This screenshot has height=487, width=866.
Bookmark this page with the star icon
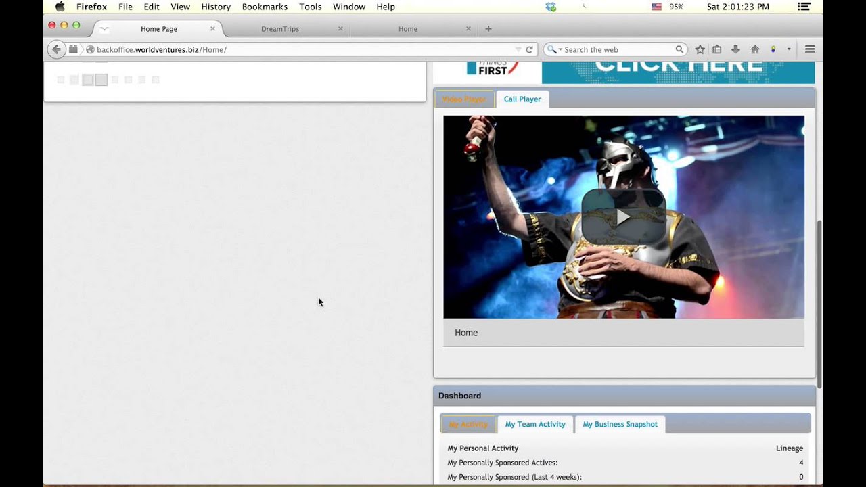[700, 49]
